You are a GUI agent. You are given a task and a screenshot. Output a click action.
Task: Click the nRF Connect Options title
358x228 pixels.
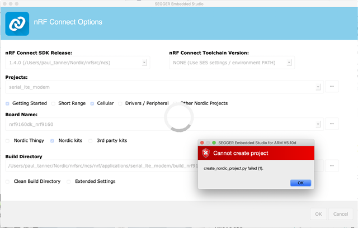click(x=68, y=22)
